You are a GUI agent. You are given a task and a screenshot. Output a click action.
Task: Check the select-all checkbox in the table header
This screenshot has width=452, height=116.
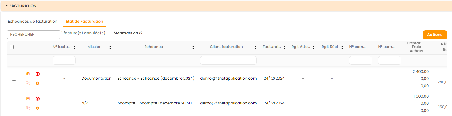click(12, 47)
